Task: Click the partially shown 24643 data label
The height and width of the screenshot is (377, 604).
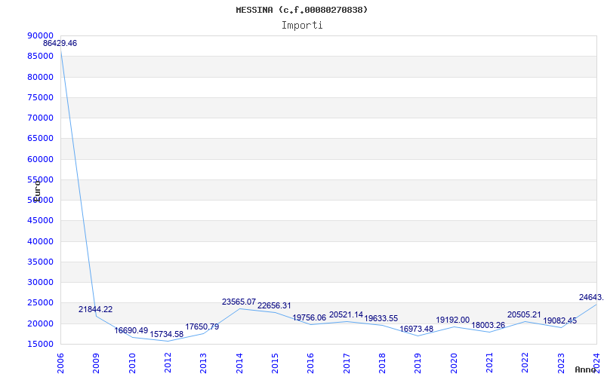Action: point(591,297)
